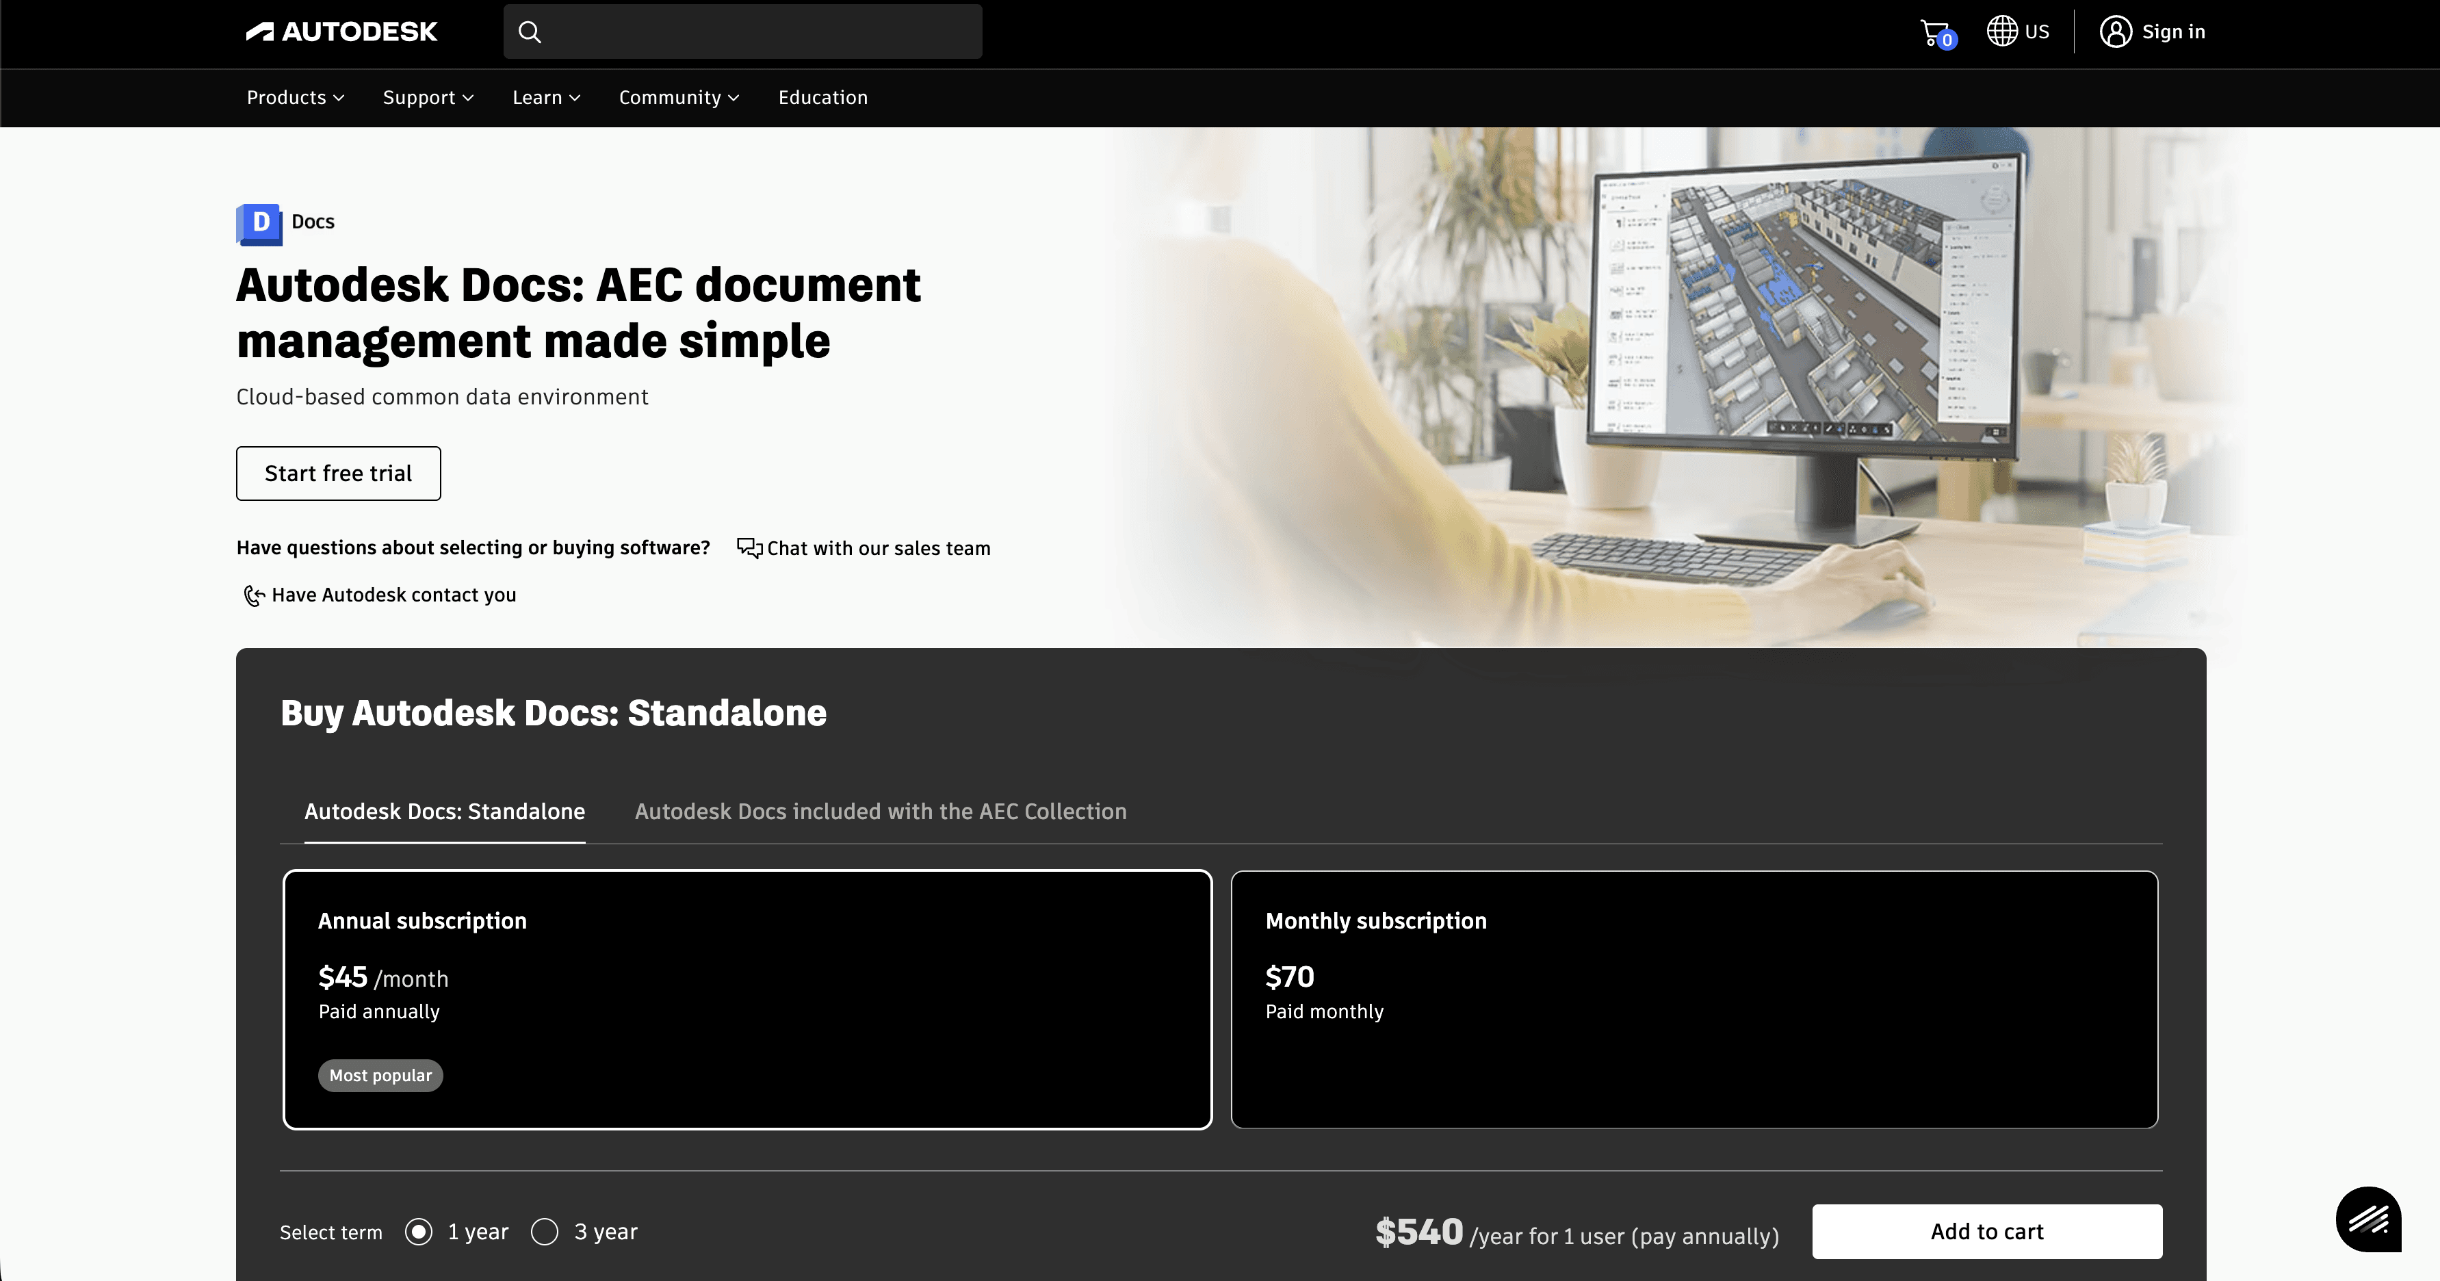
Task: Open the shopping cart icon
Action: [1934, 32]
